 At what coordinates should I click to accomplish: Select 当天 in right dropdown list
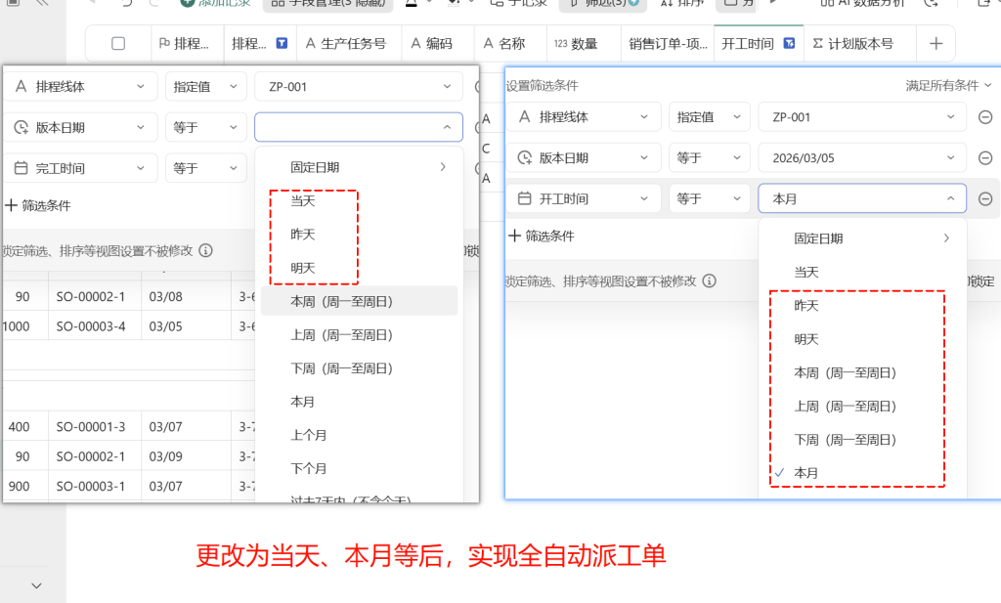863,273
